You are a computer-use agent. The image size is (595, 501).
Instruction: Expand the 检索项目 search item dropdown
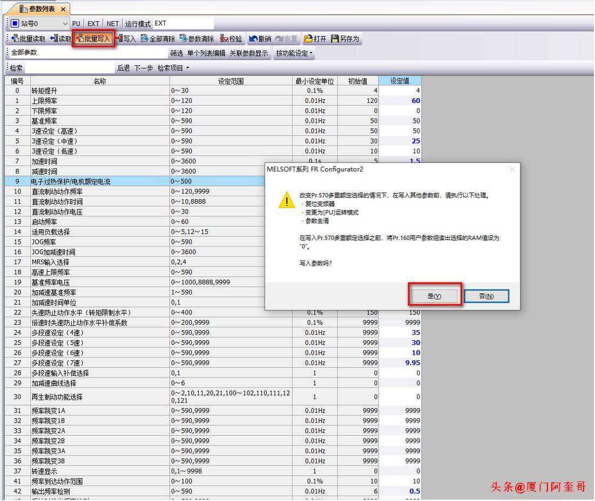173,68
